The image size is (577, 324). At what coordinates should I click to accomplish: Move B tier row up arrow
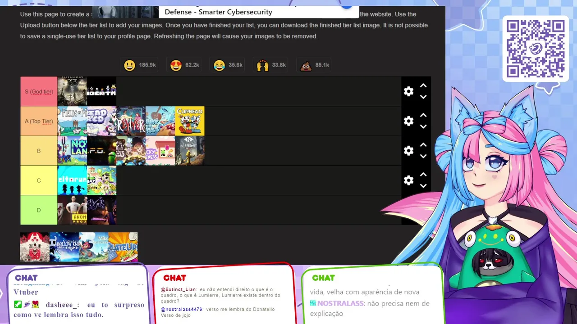(423, 145)
